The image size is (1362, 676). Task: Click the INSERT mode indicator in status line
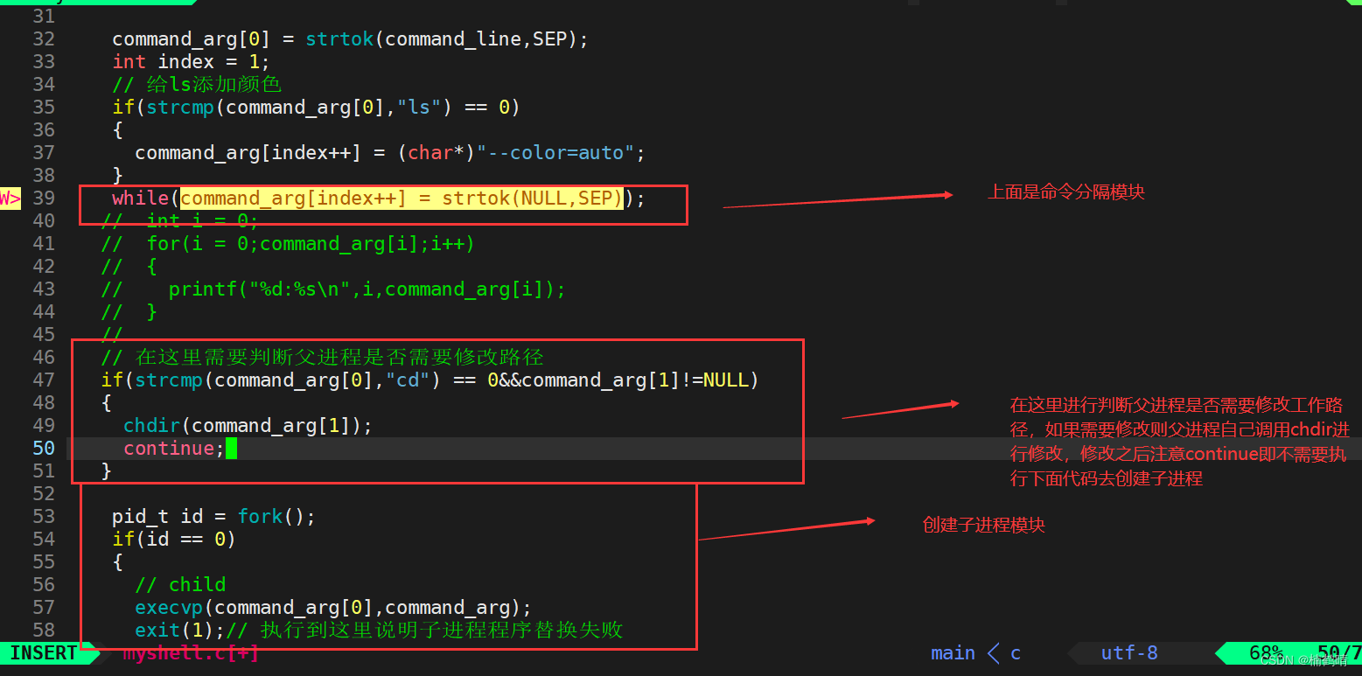click(x=44, y=653)
